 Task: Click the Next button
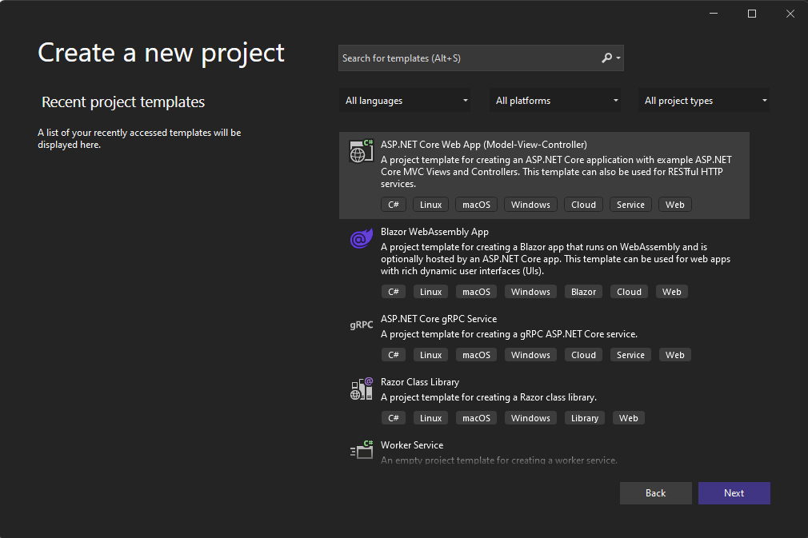point(734,492)
